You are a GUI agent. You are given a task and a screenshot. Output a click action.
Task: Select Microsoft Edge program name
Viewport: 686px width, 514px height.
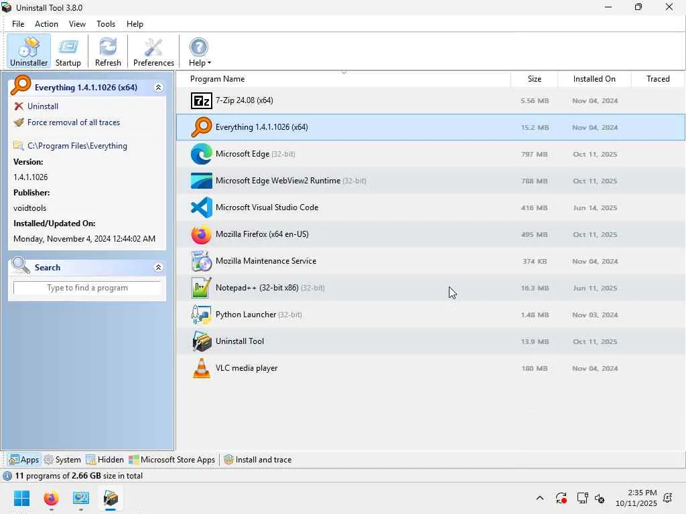pos(243,154)
